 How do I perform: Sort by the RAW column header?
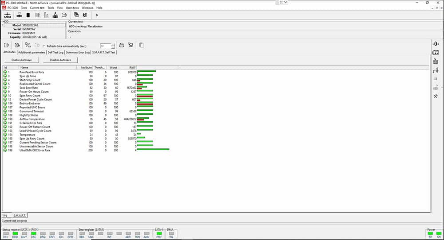point(128,67)
